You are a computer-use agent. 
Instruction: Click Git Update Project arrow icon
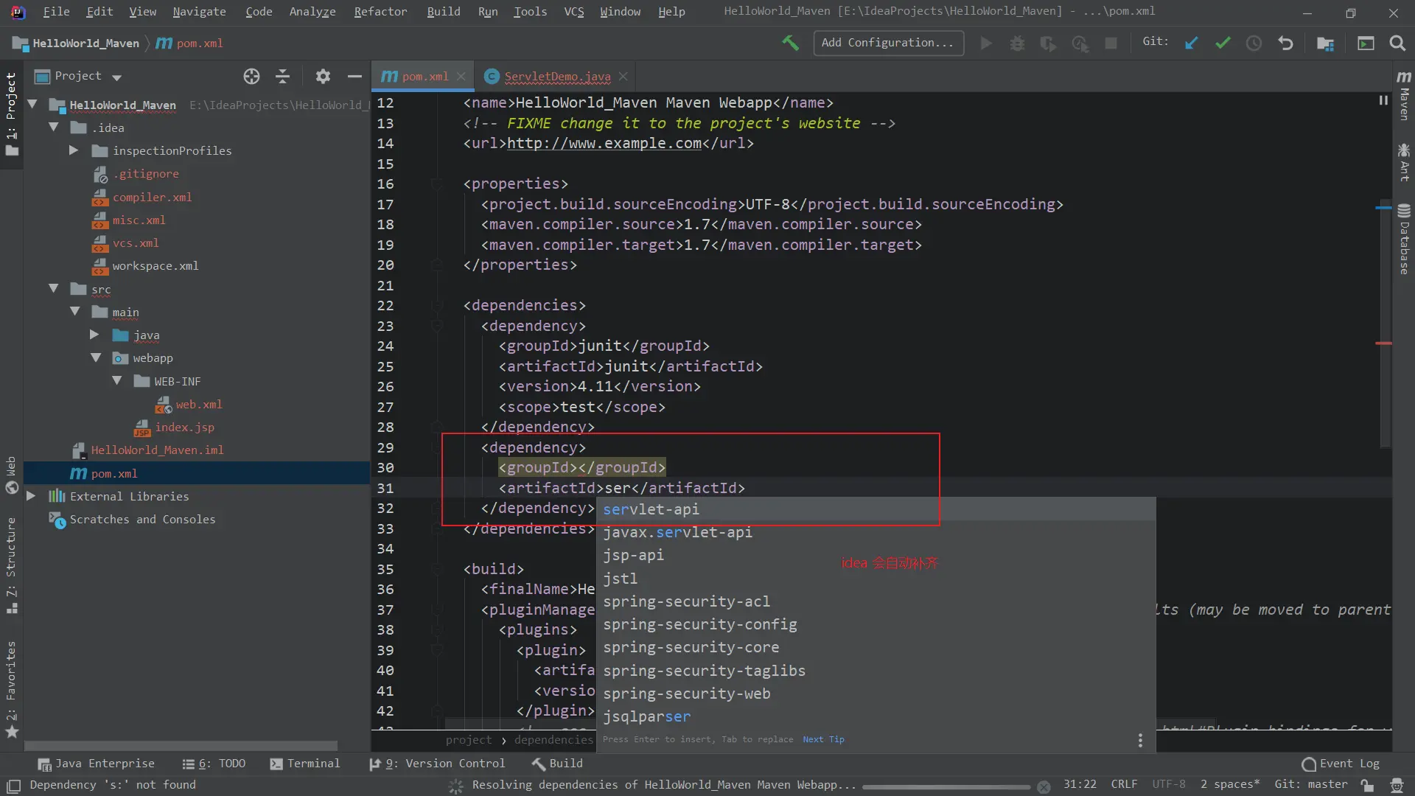[x=1191, y=43]
